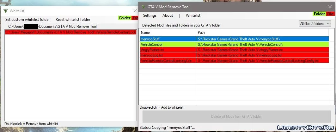
Task: Click the whitelist folder path text
Action: [x=52, y=27]
